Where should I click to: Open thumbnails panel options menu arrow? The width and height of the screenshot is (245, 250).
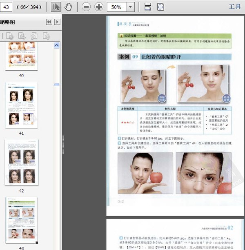57,22
